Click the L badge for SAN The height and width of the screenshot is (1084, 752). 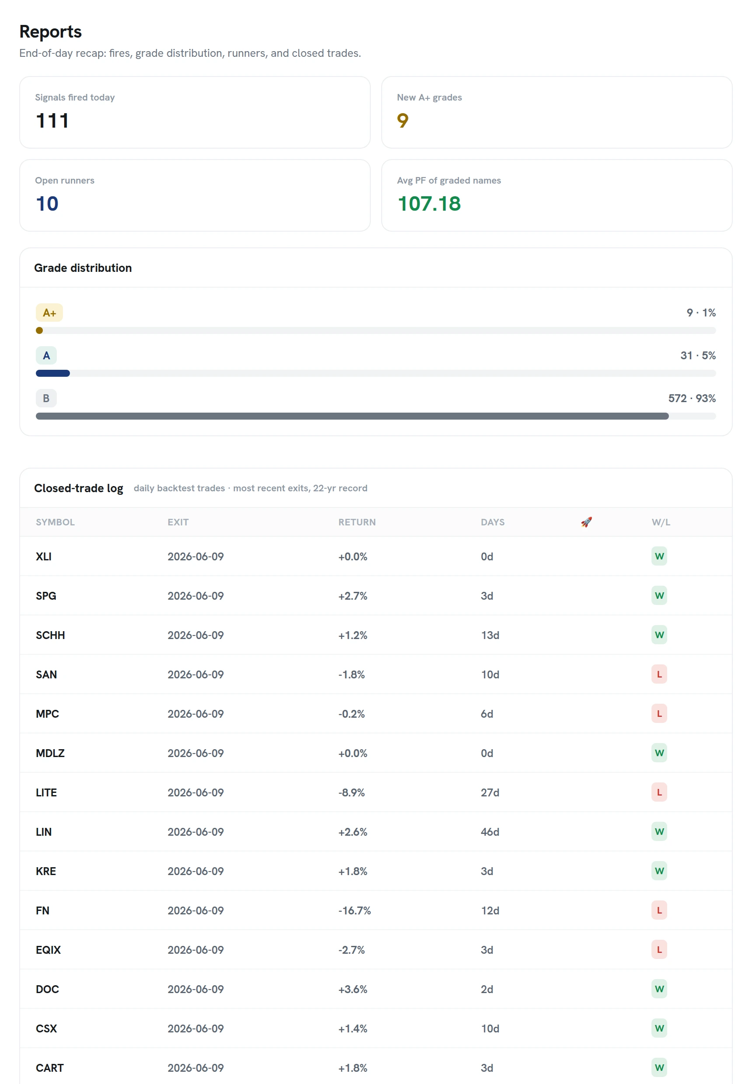tap(659, 674)
